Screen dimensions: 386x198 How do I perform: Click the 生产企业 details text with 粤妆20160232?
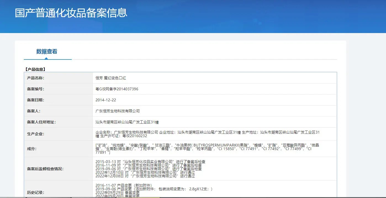pyautogui.click(x=208, y=134)
